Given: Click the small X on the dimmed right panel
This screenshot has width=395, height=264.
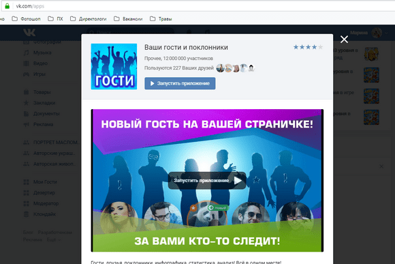Looking at the screenshot, I should [381, 166].
